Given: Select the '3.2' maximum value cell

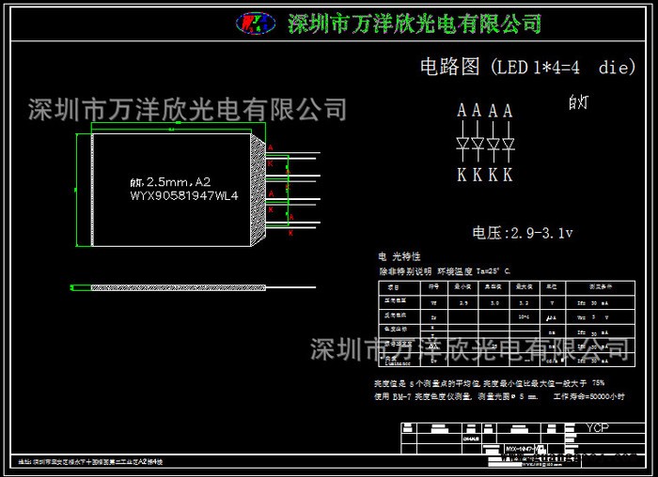Looking at the screenshot, I should [525, 302].
